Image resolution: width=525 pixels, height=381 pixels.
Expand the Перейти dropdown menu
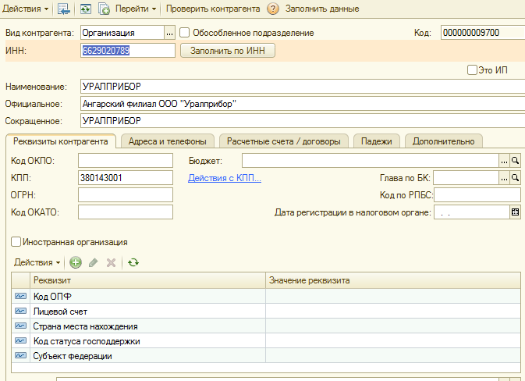135,9
